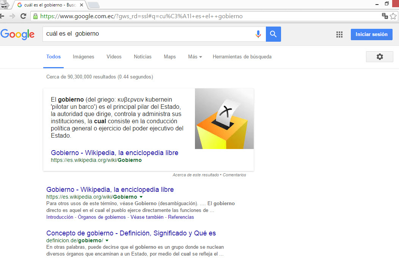Click the incognito spy icon in title bar
Screen dimensions: 399x262
pos(4,5)
